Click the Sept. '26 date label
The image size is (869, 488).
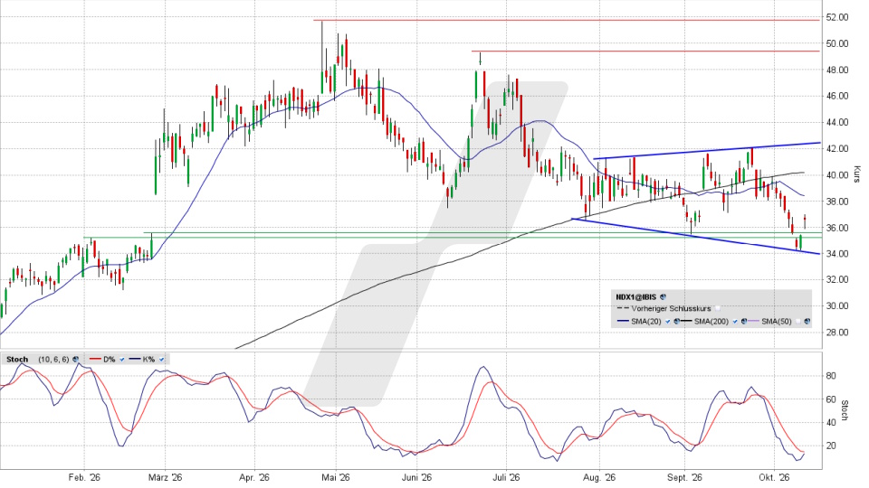point(684,477)
